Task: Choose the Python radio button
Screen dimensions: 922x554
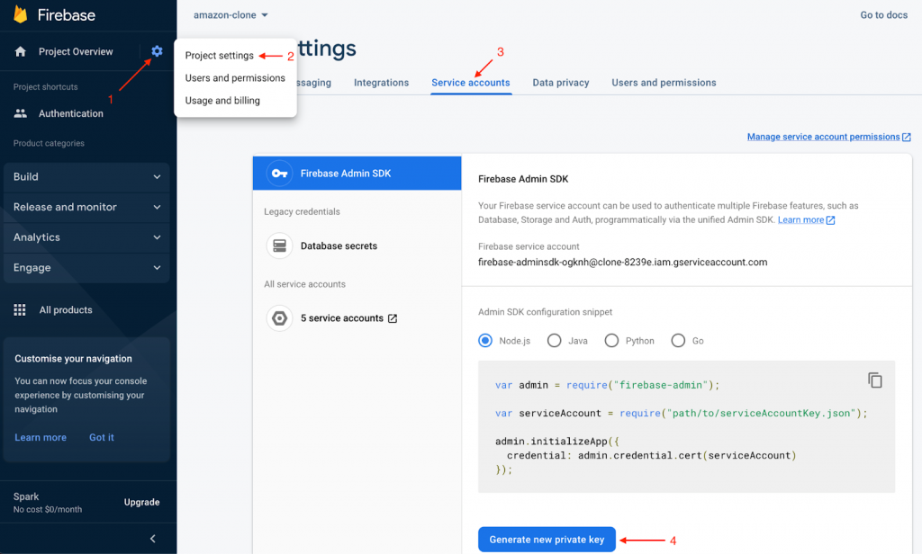Action: (x=612, y=341)
